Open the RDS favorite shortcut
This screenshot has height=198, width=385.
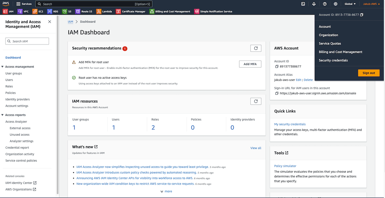53,11
